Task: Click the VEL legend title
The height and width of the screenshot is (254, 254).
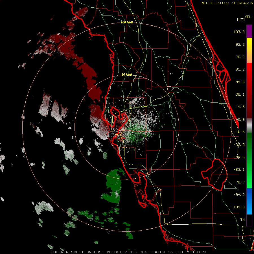Action: coord(248,17)
